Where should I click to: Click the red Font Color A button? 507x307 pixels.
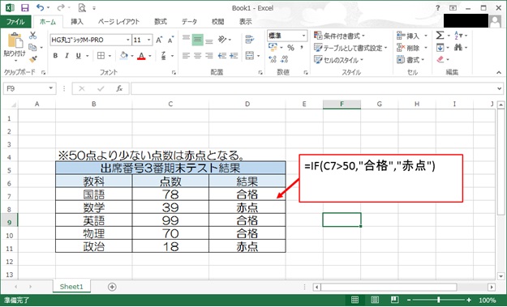coord(141,56)
